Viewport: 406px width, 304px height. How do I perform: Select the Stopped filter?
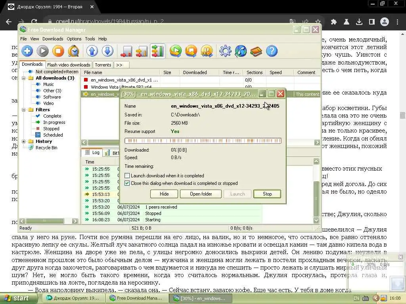click(51, 129)
